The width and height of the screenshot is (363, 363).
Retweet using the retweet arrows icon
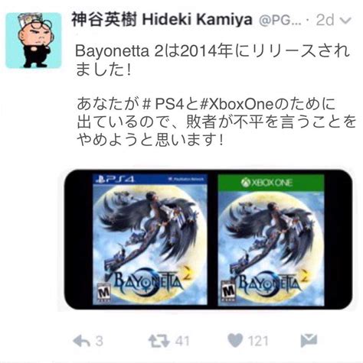coord(159,341)
